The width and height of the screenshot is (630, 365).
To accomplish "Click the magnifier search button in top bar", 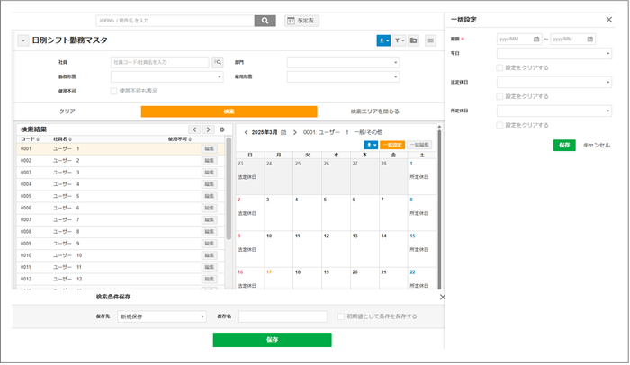I will pos(265,20).
